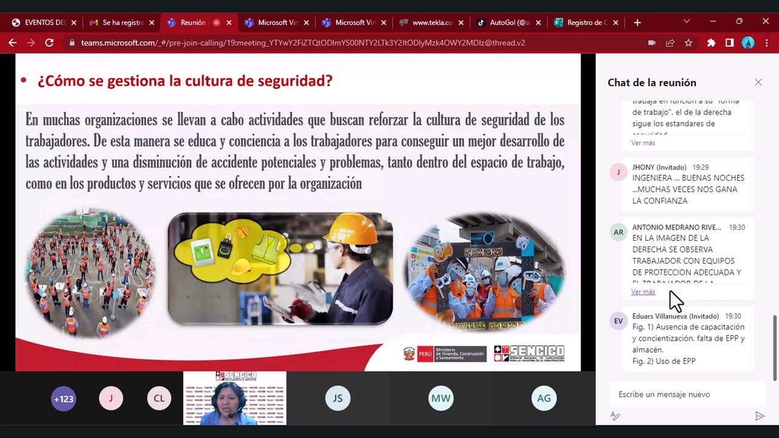The width and height of the screenshot is (779, 438).
Task: Open the Extensions puzzle icon
Action: click(x=711, y=43)
